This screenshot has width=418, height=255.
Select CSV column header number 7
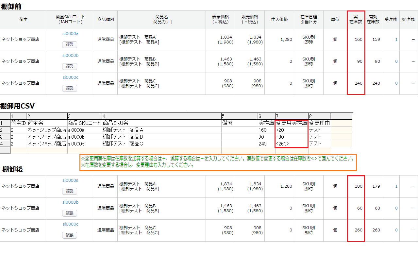tap(291, 116)
